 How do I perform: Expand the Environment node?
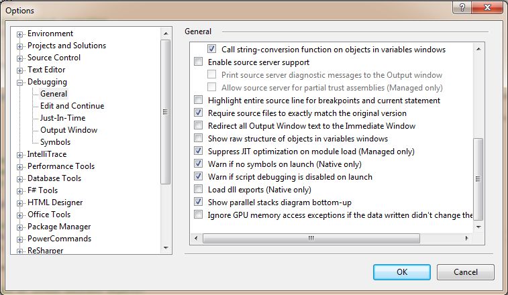[19, 34]
